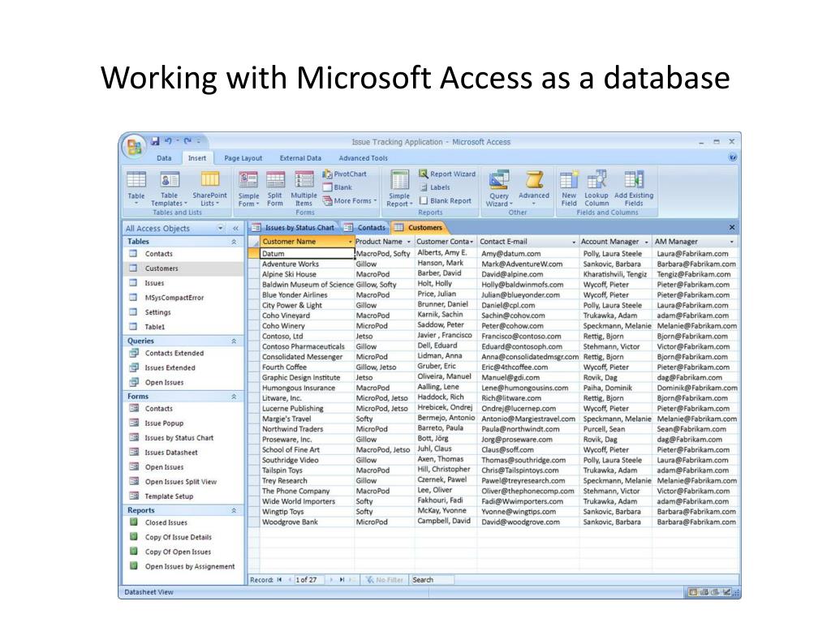
Task: Select the select-all corner of datasheet
Action: [x=254, y=242]
